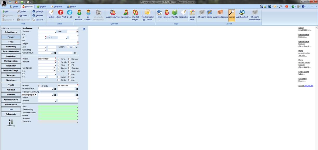Switch to the Zusammenfassung view
This screenshot has height=150, width=318.
pyautogui.click(x=220, y=13)
